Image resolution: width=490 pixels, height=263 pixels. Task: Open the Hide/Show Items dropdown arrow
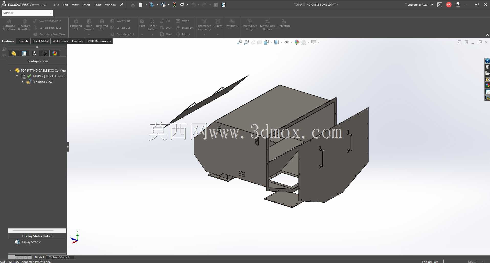292,42
